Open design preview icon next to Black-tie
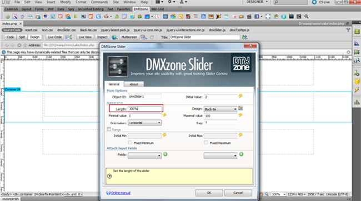The image size is (361, 201). pyautogui.click(x=240, y=108)
